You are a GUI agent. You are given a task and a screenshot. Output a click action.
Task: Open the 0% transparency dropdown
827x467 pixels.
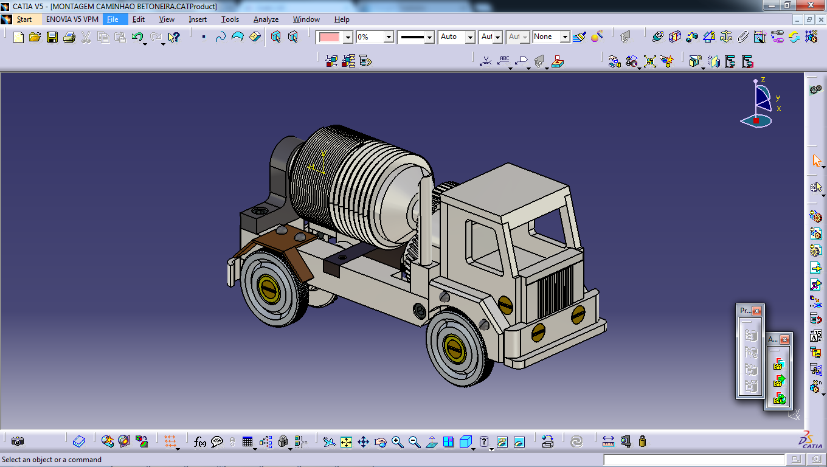389,37
